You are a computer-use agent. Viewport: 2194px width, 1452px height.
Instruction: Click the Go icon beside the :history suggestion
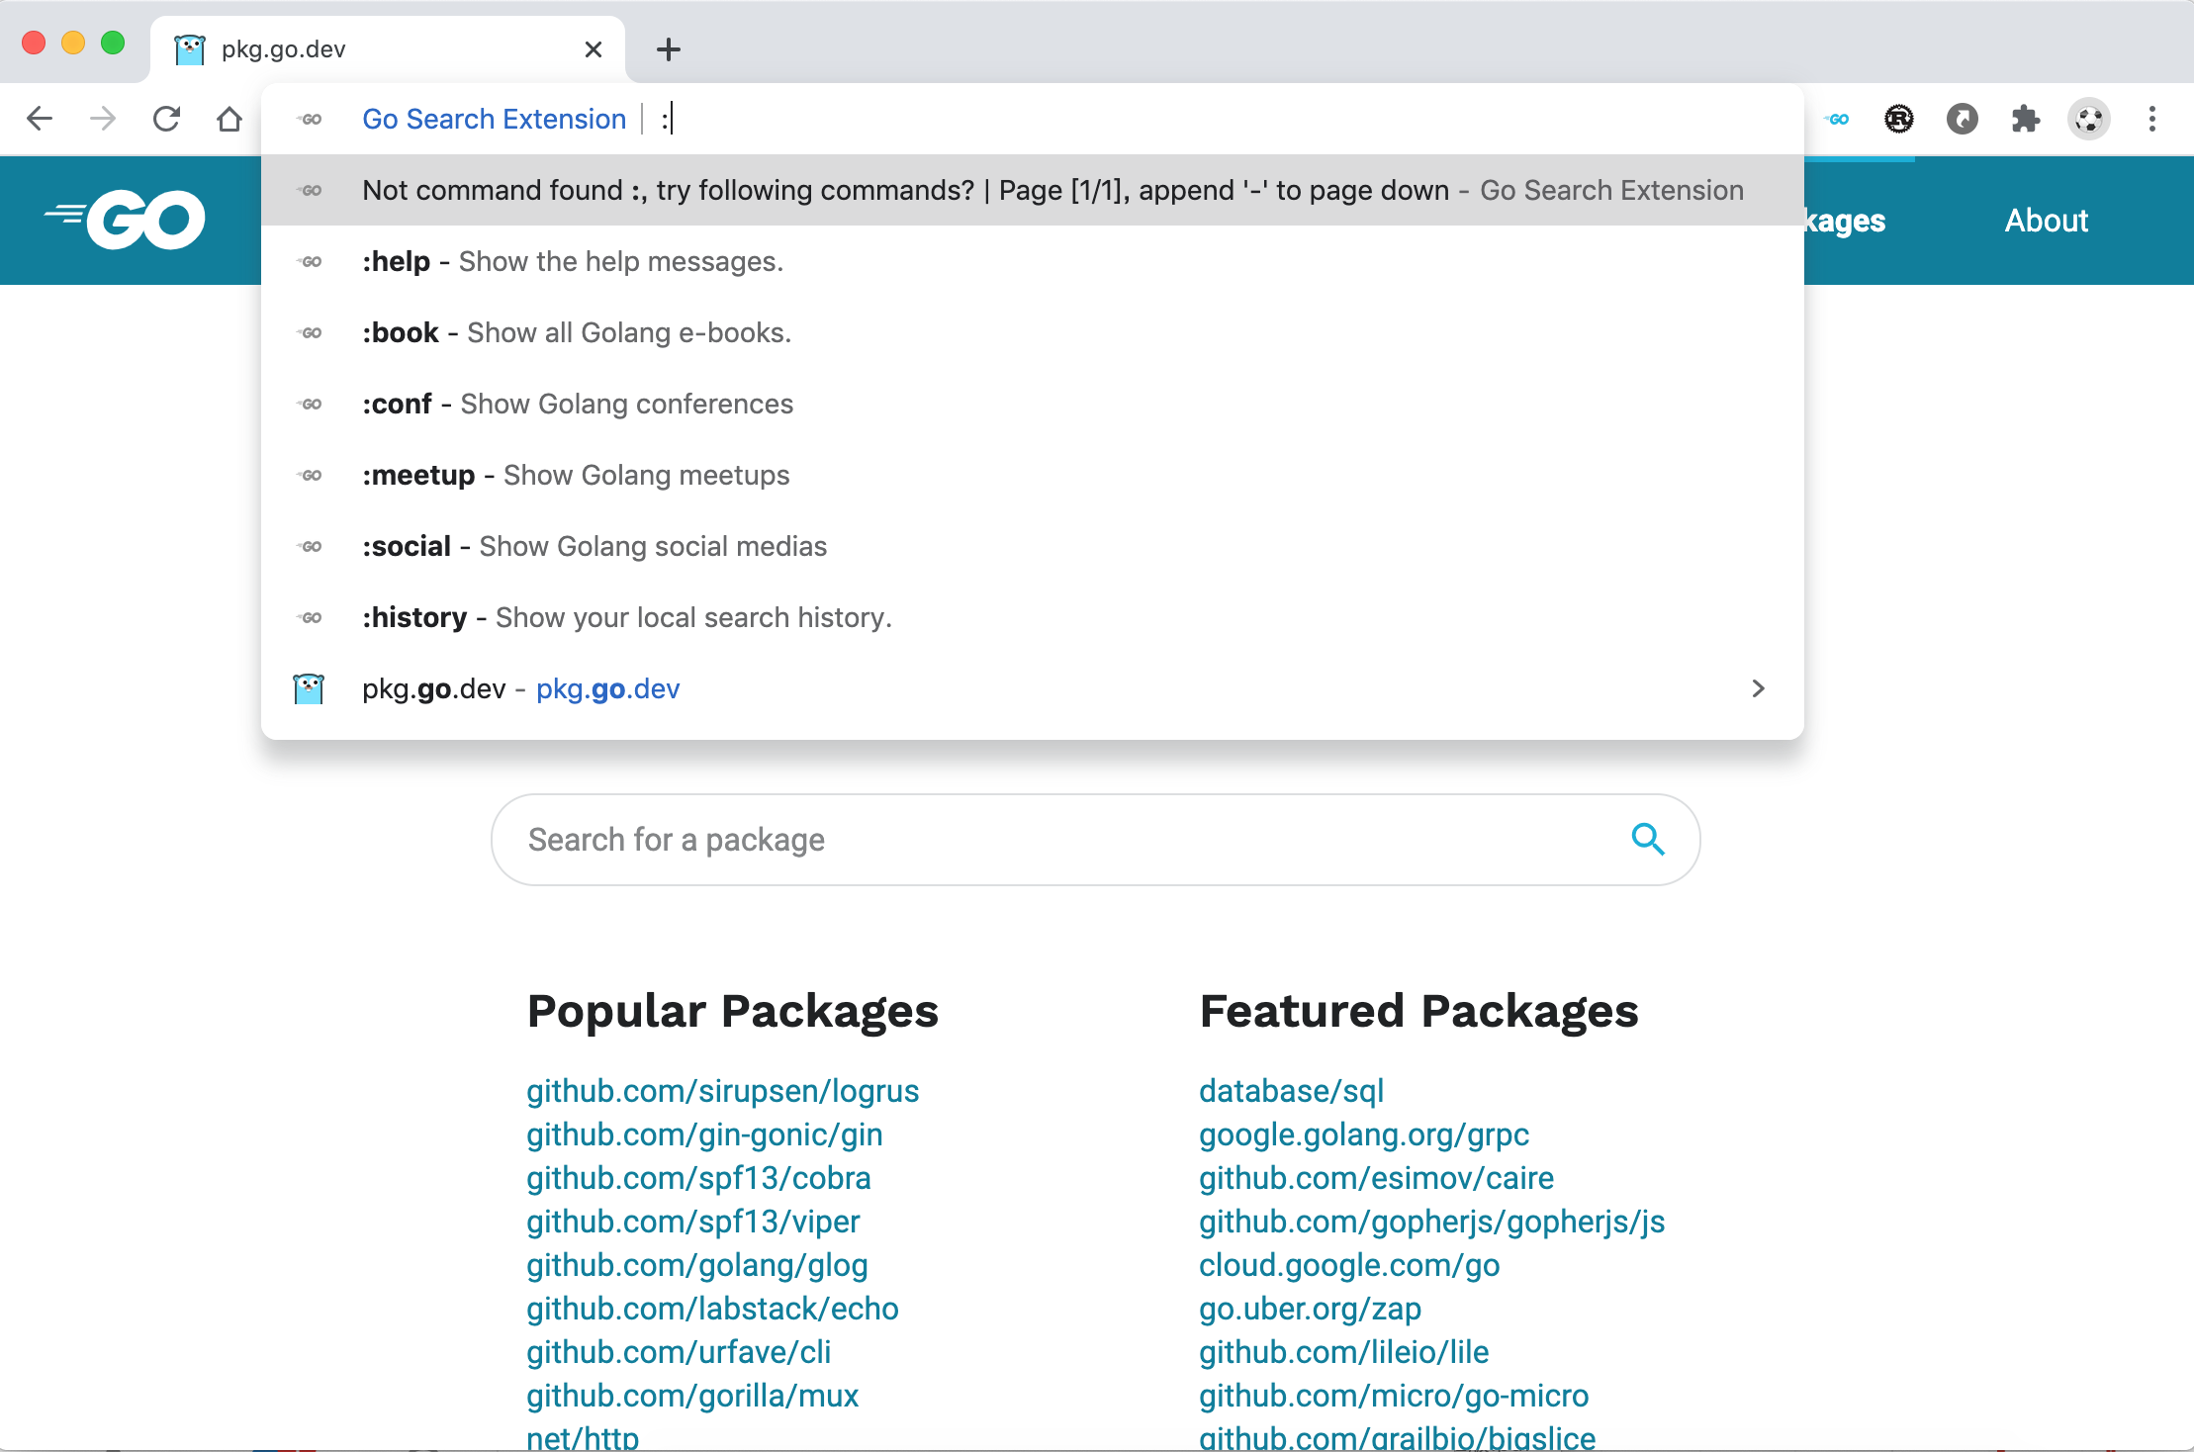[310, 618]
